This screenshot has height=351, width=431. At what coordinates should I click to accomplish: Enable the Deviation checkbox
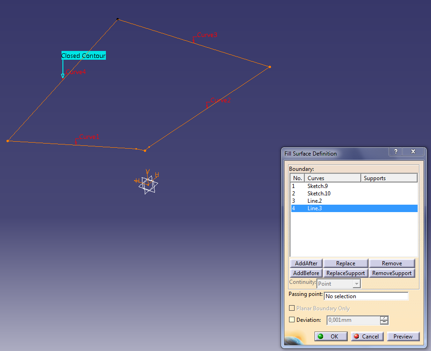292,320
